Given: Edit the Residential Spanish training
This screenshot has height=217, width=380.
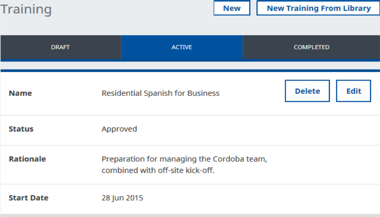Looking at the screenshot, I should 353,91.
